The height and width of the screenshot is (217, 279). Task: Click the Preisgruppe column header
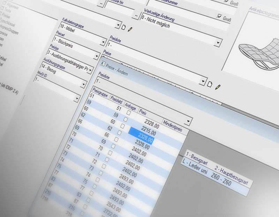pyautogui.click(x=100, y=92)
